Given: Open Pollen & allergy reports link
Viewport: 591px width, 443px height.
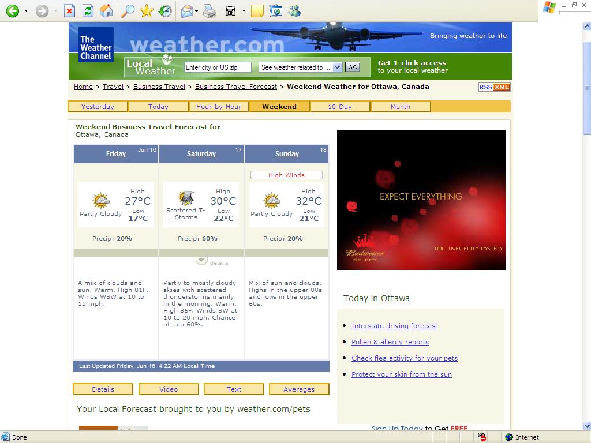Looking at the screenshot, I should [390, 342].
